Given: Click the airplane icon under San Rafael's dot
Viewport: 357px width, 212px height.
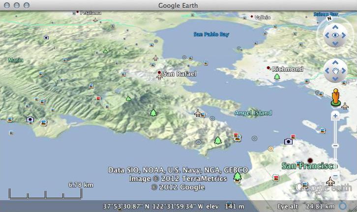Looking at the screenshot, I should click(160, 77).
